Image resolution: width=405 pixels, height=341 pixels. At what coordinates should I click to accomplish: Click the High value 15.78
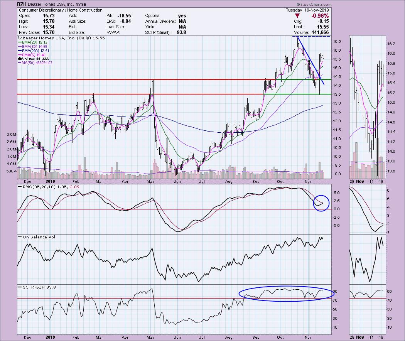pyautogui.click(x=49, y=21)
